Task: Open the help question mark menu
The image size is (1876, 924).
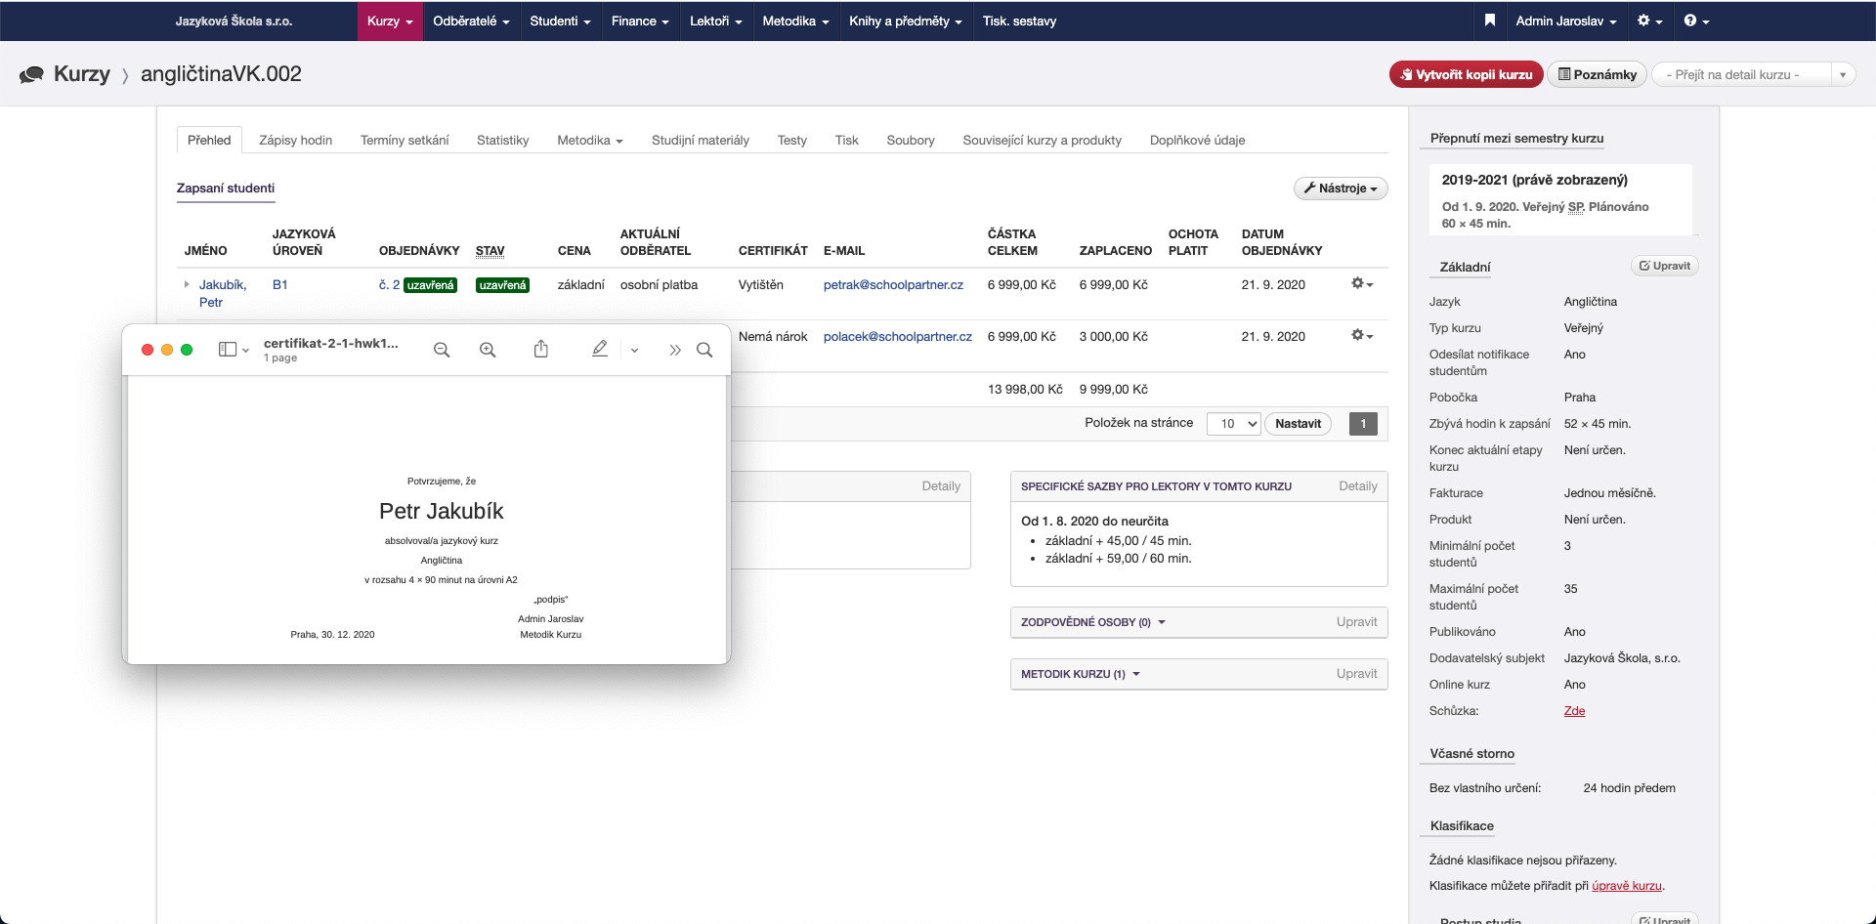Action: pos(1696,21)
